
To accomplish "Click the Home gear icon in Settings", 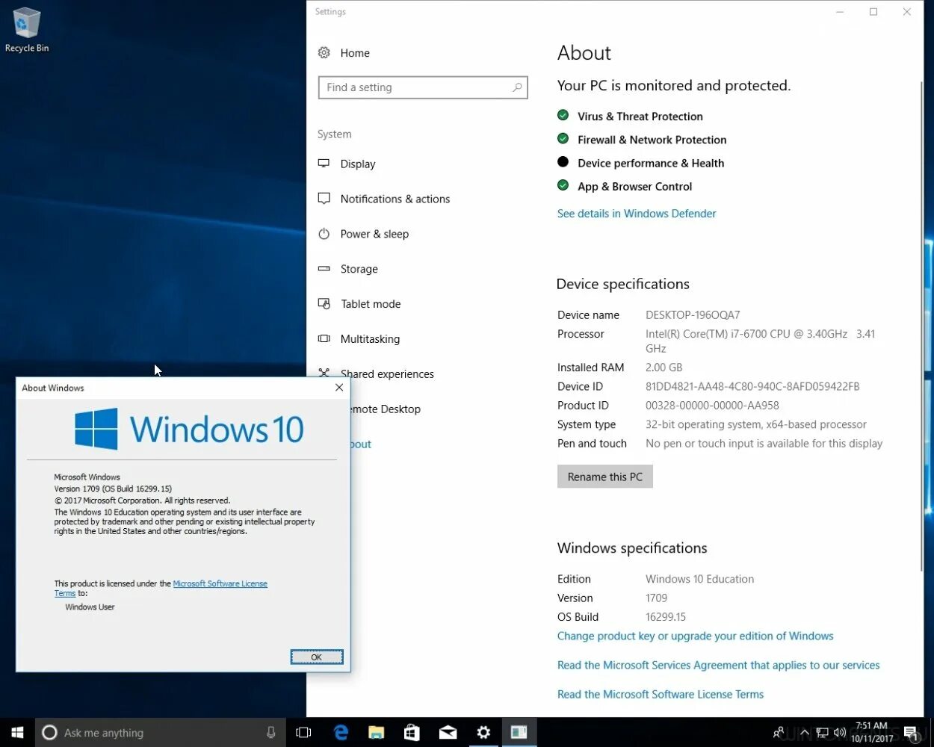I will point(324,53).
